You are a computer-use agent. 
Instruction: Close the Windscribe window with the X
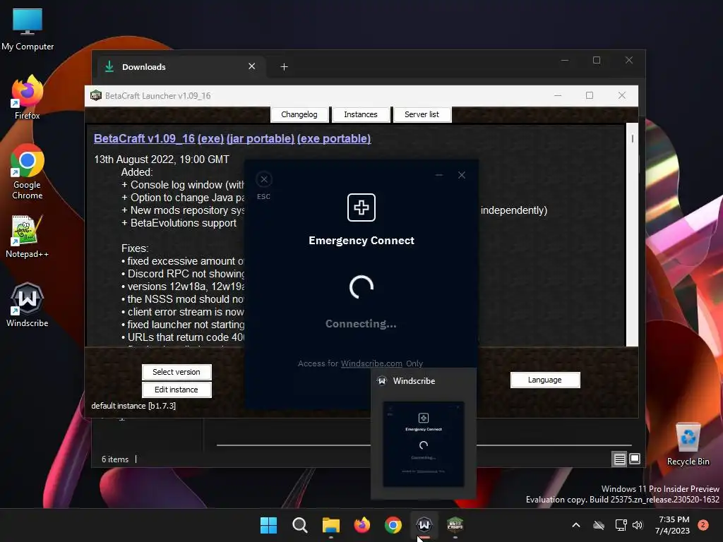[x=462, y=175]
